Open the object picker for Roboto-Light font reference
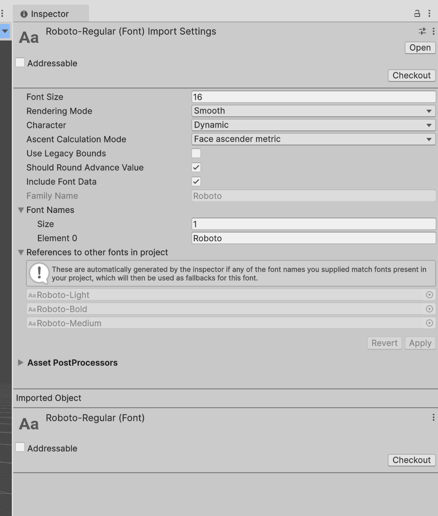The width and height of the screenshot is (438, 516). 429,295
